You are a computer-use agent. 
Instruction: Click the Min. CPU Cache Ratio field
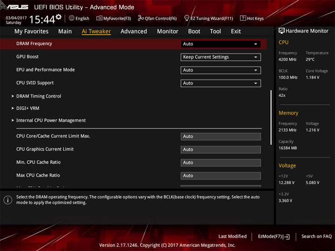tap(221, 163)
